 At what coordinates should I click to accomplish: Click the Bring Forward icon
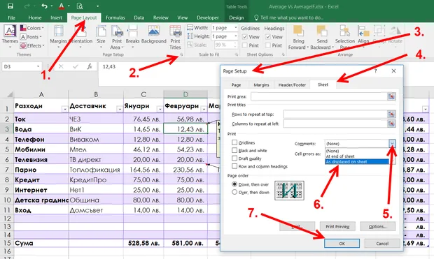[x=298, y=31]
